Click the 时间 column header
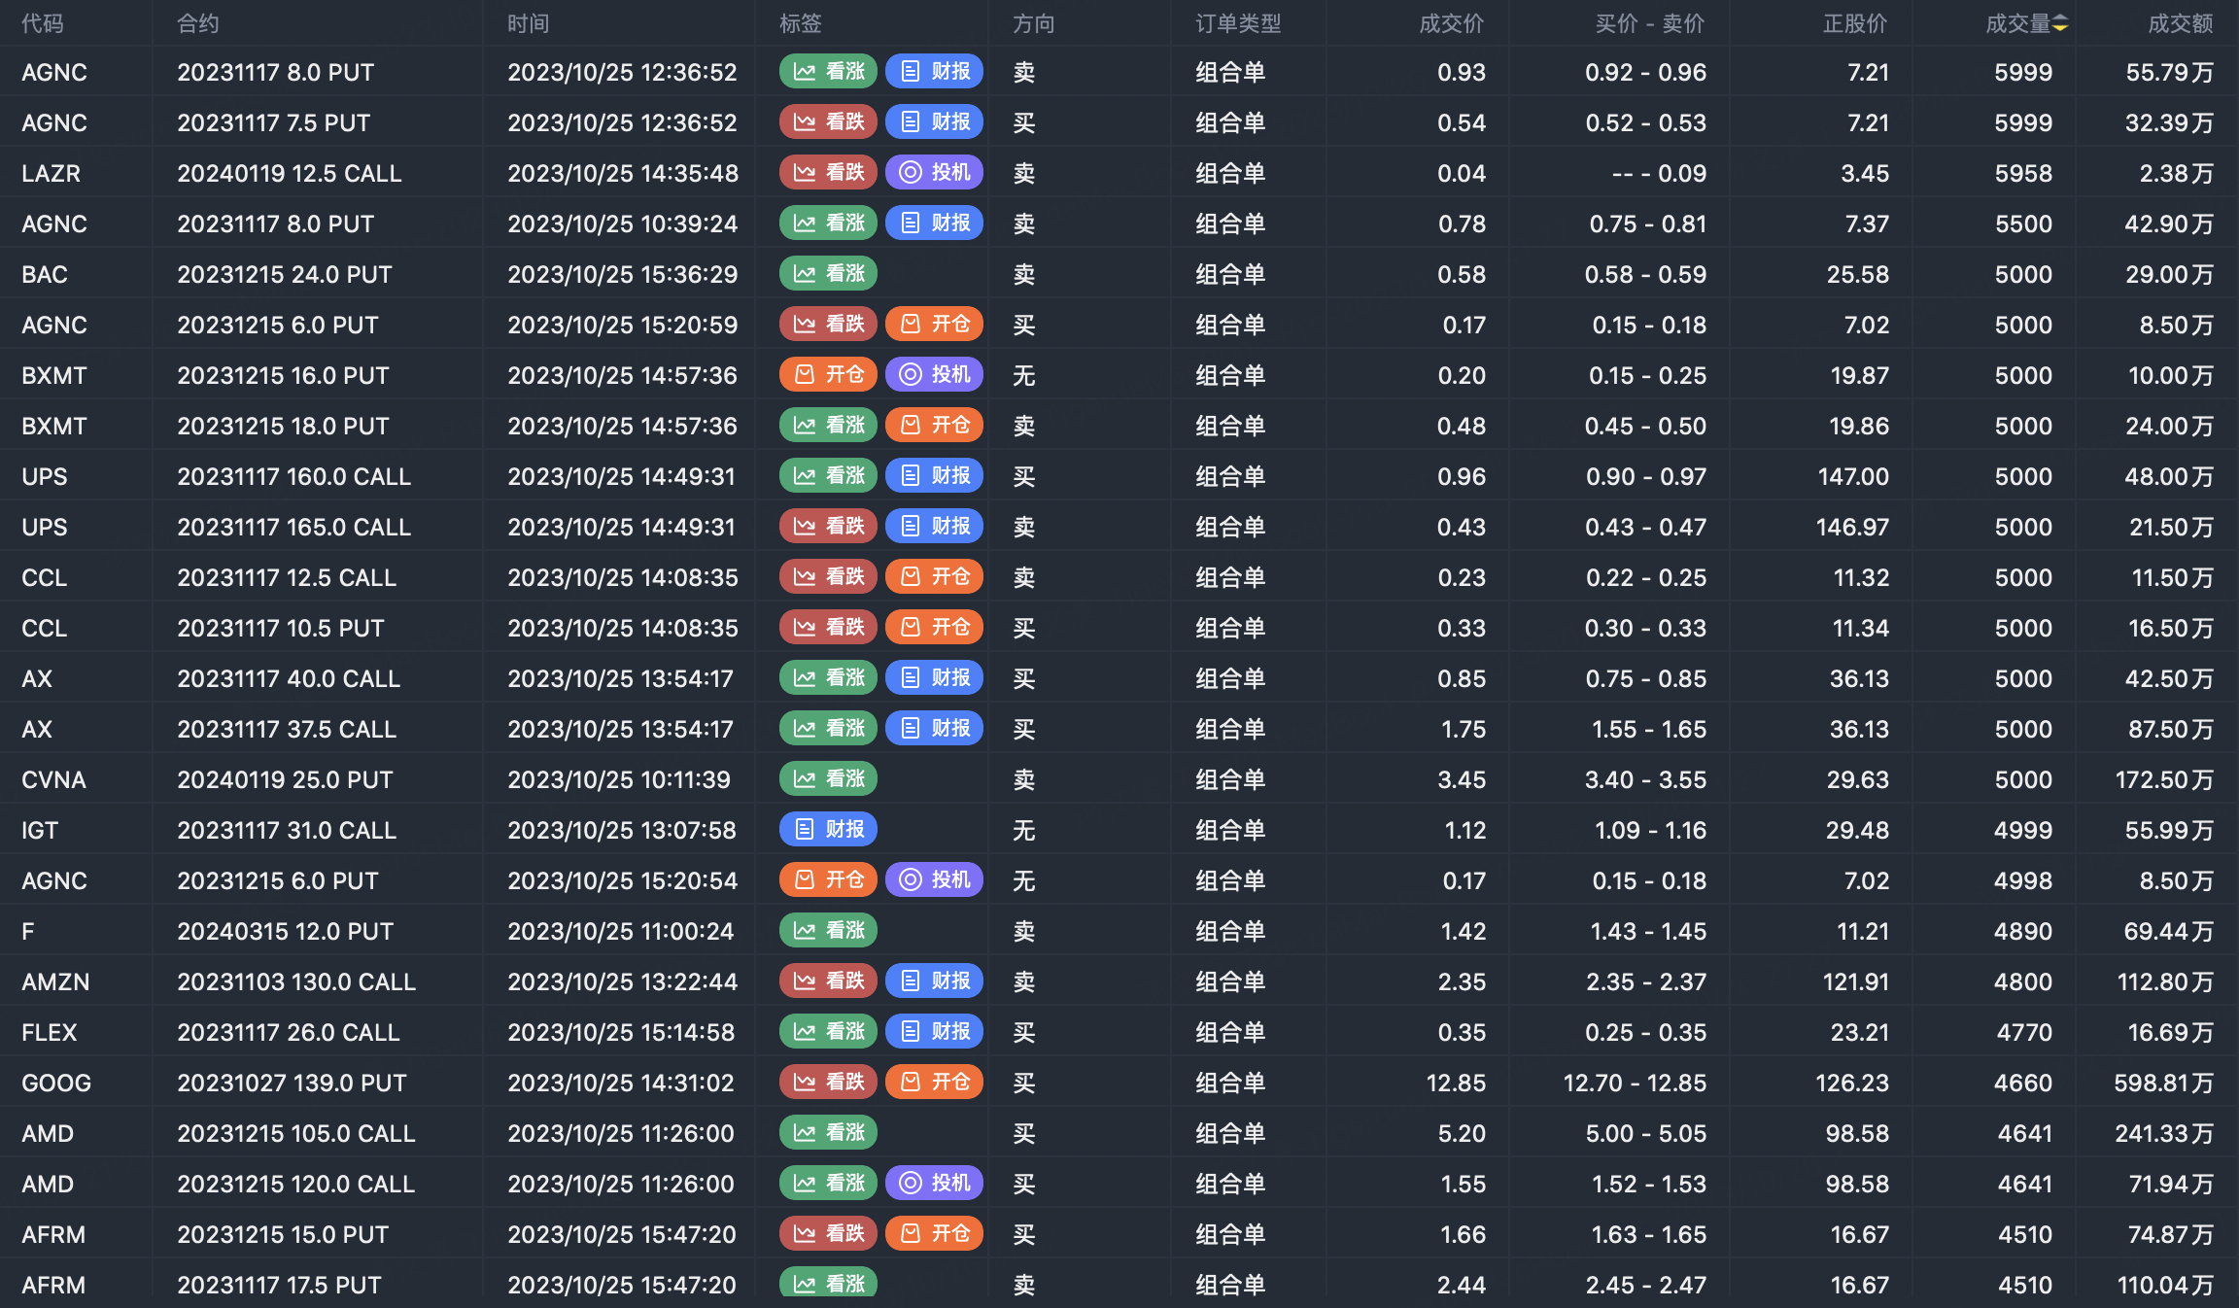Viewport: 2239px width, 1308px height. click(529, 23)
